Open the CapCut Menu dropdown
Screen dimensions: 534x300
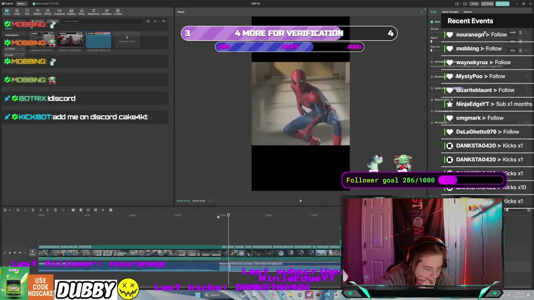[21, 3]
